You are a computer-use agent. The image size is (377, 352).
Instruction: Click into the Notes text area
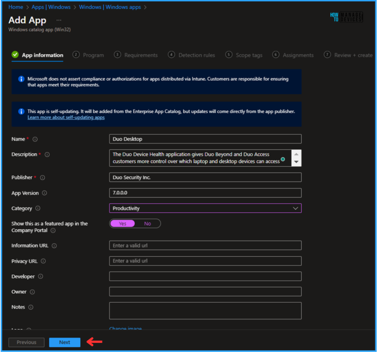point(205,311)
